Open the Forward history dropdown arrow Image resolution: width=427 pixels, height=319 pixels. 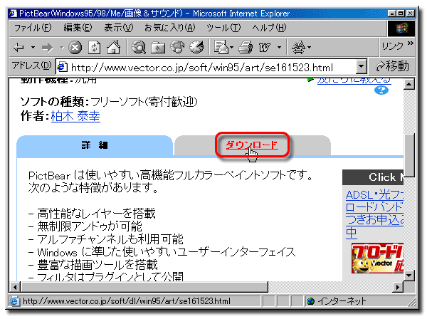62,48
